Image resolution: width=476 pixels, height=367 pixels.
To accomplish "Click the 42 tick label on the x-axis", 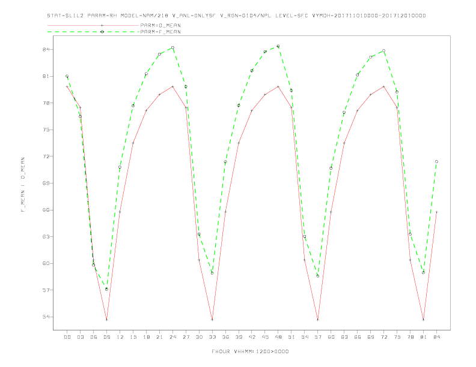I will [252, 337].
